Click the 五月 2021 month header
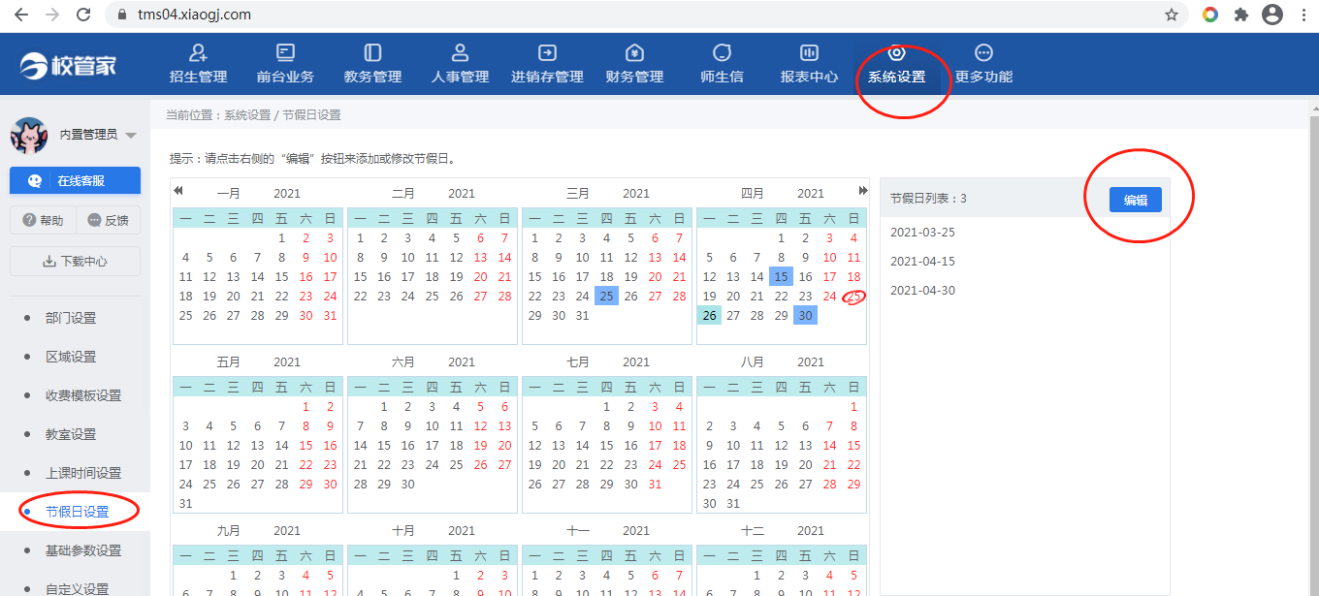 coord(258,362)
